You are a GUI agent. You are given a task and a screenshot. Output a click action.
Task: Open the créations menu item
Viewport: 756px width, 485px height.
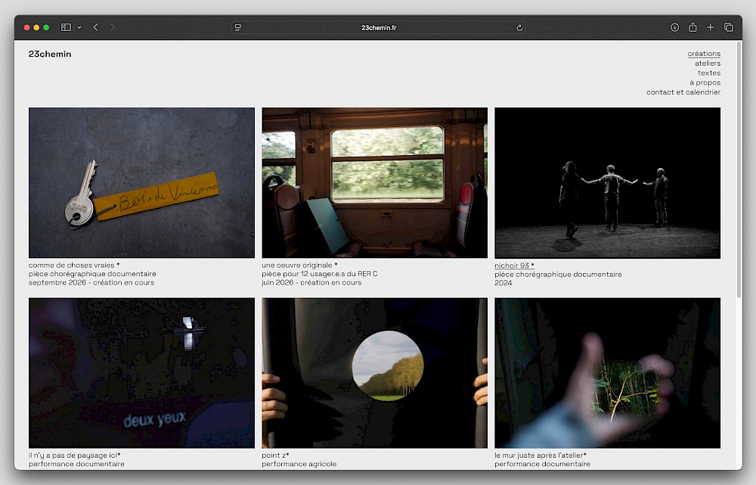pos(704,54)
